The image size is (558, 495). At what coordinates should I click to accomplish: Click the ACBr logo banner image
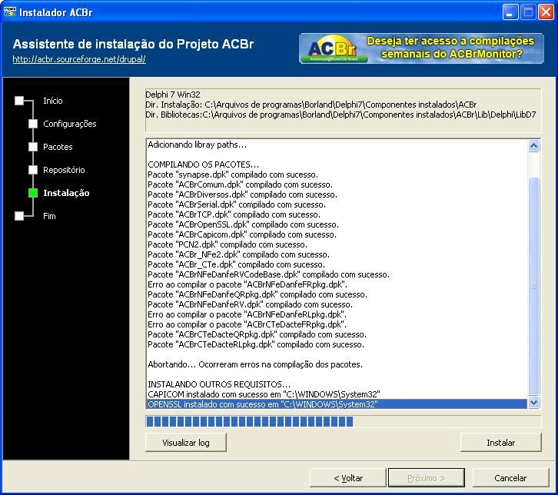(421, 48)
